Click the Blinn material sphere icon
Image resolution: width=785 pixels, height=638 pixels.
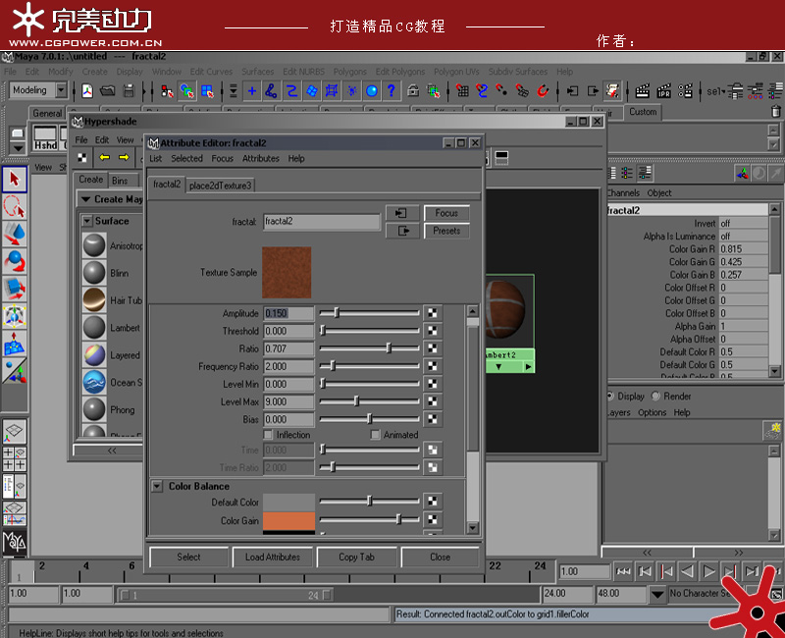point(94,273)
